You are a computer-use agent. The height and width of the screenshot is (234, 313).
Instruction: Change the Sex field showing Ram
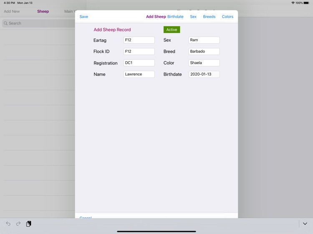(x=204, y=40)
